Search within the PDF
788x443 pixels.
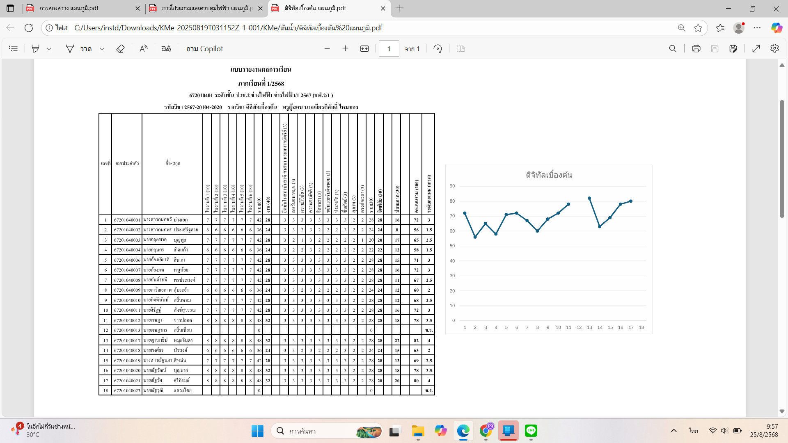click(x=673, y=48)
